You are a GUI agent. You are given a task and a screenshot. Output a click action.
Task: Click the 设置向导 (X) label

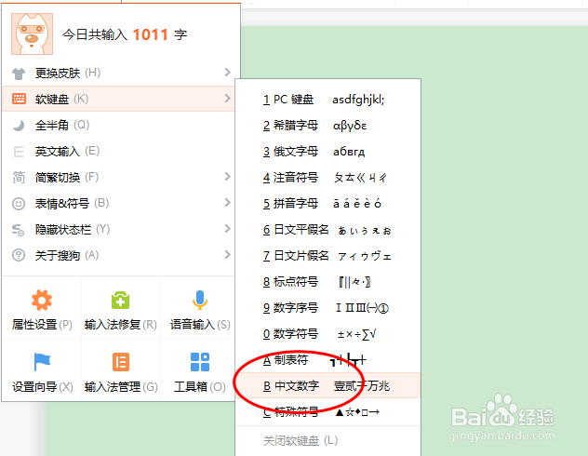[x=43, y=387]
